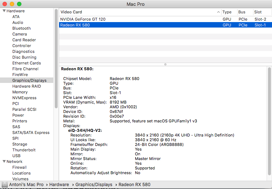
Task: Select Camera in the sidebar
Action: click(x=20, y=34)
